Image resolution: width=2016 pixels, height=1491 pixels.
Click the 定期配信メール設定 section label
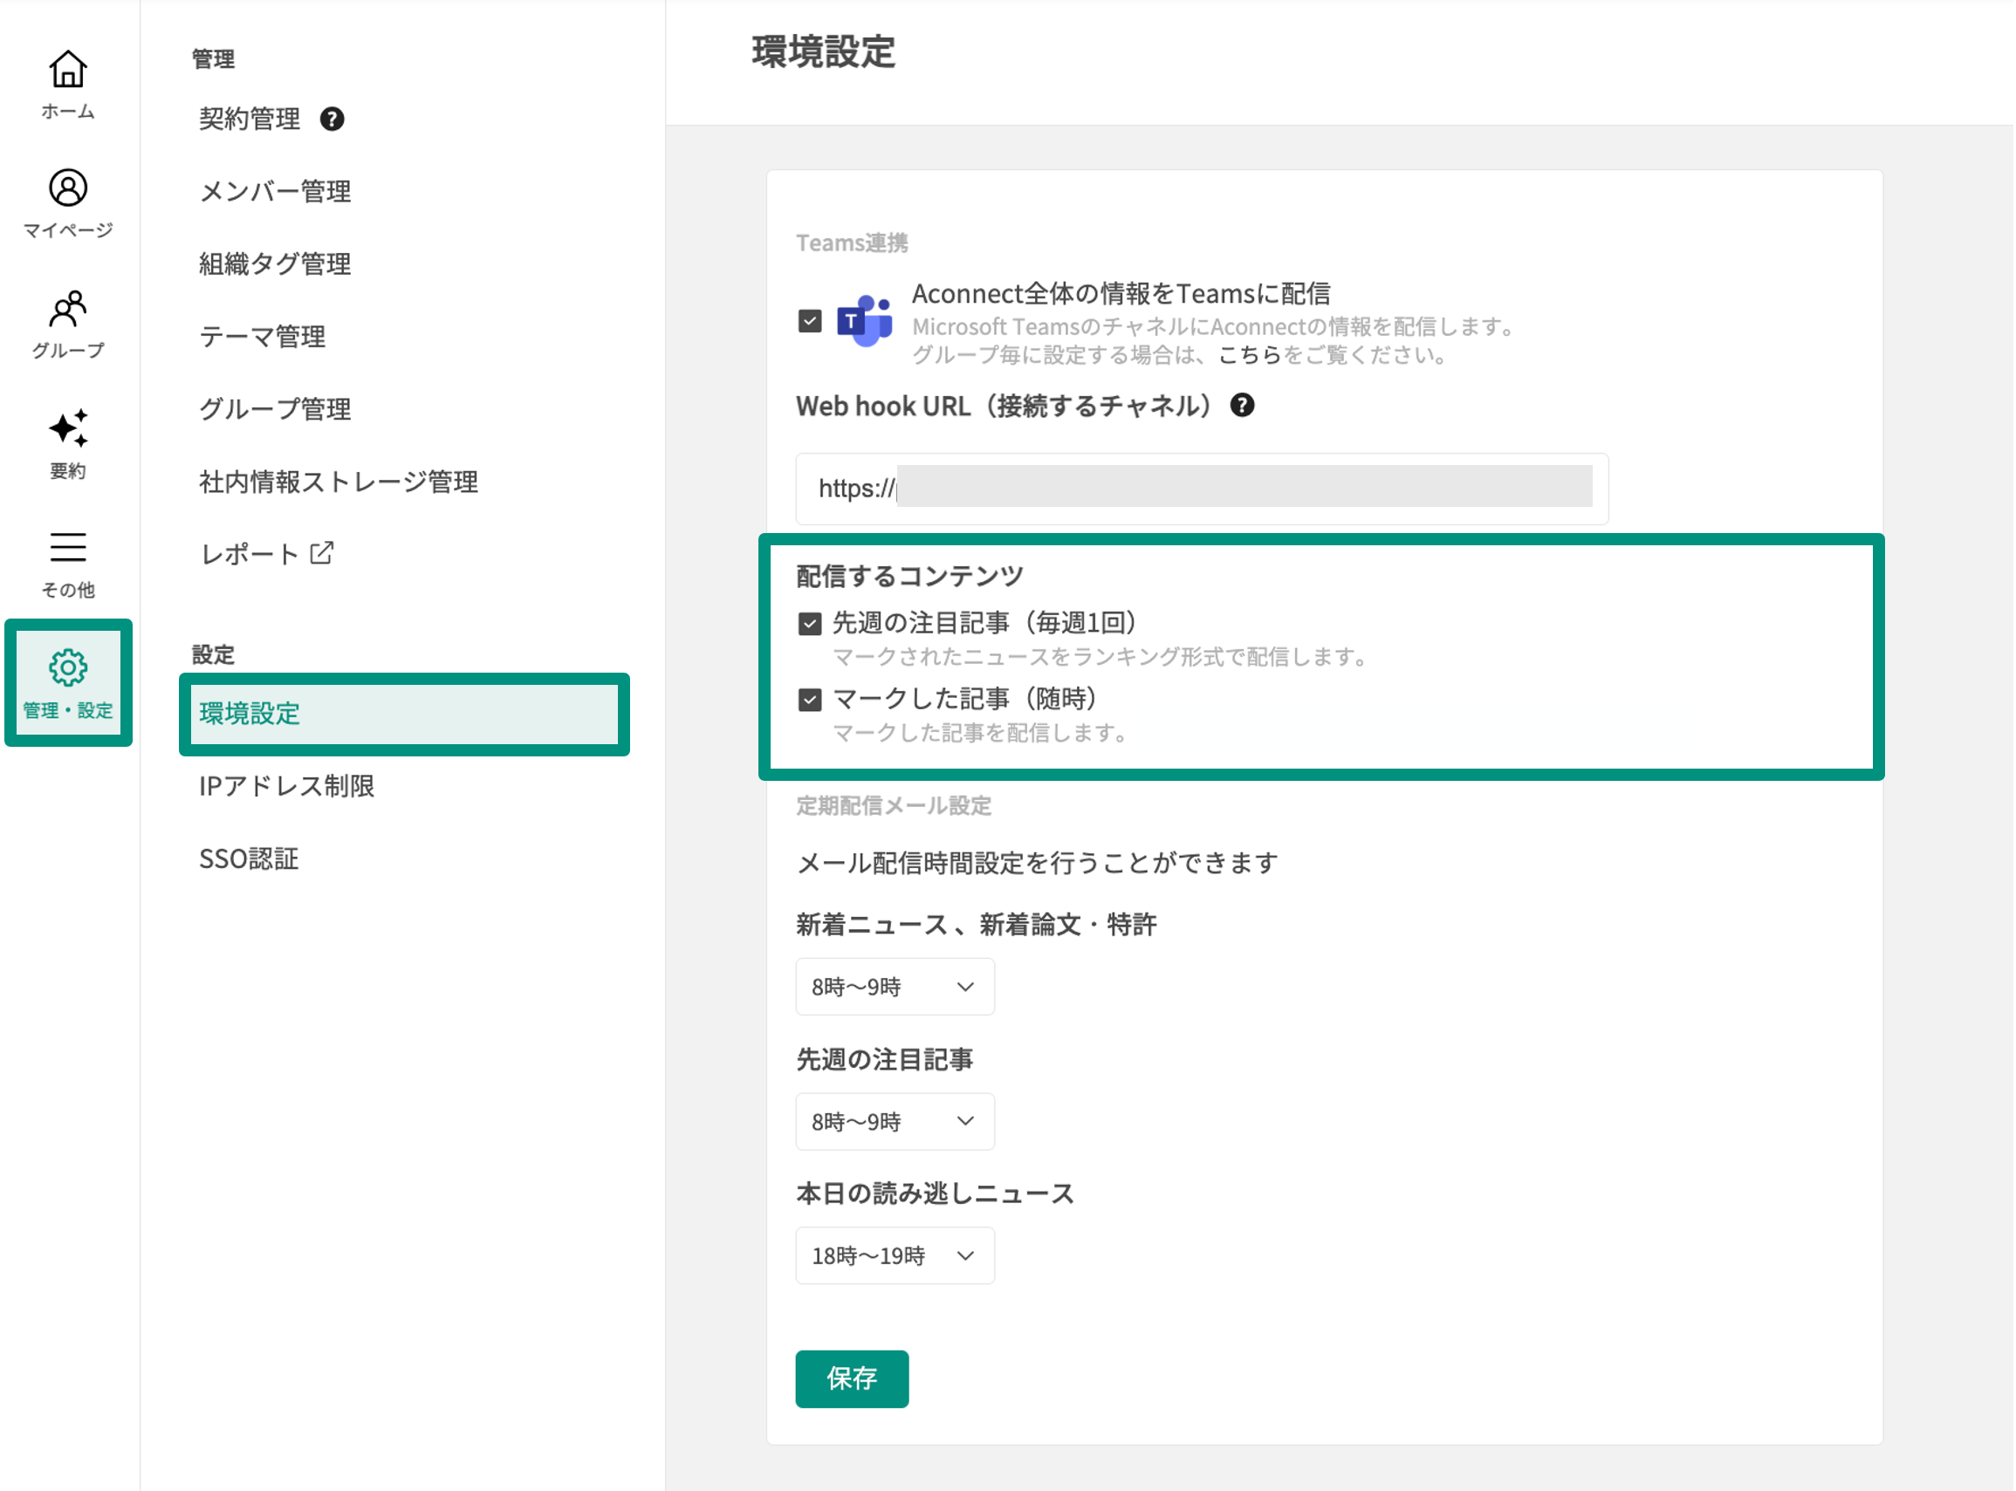tap(894, 805)
